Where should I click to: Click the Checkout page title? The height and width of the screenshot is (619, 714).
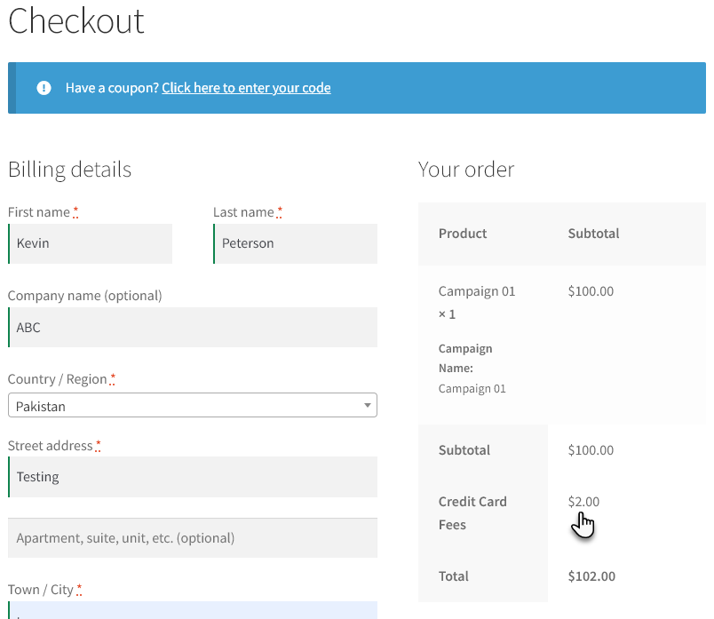(76, 21)
